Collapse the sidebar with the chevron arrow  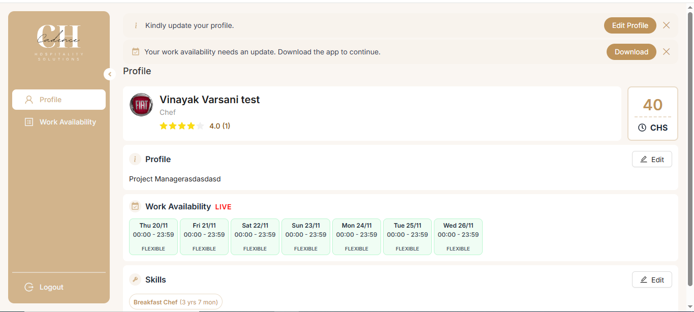tap(110, 74)
